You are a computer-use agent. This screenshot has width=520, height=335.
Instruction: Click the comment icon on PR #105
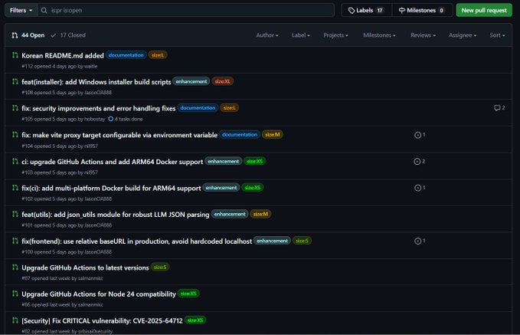coord(497,108)
